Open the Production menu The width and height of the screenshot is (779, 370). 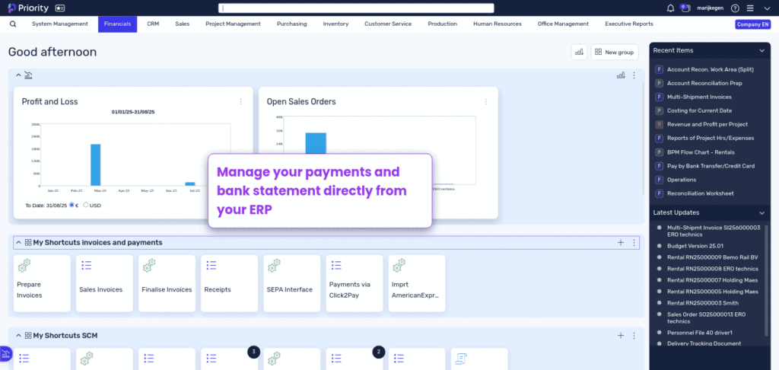pos(442,24)
